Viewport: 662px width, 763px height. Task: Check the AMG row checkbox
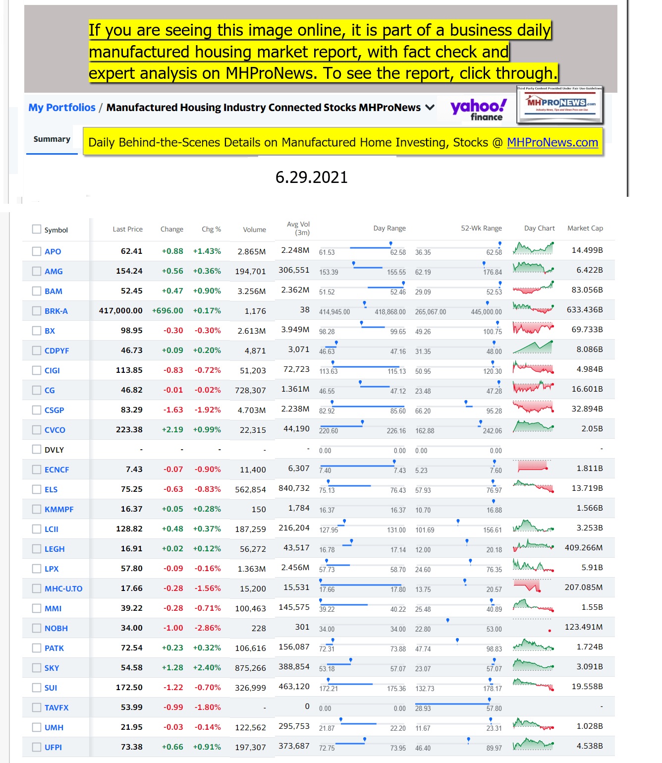37,271
